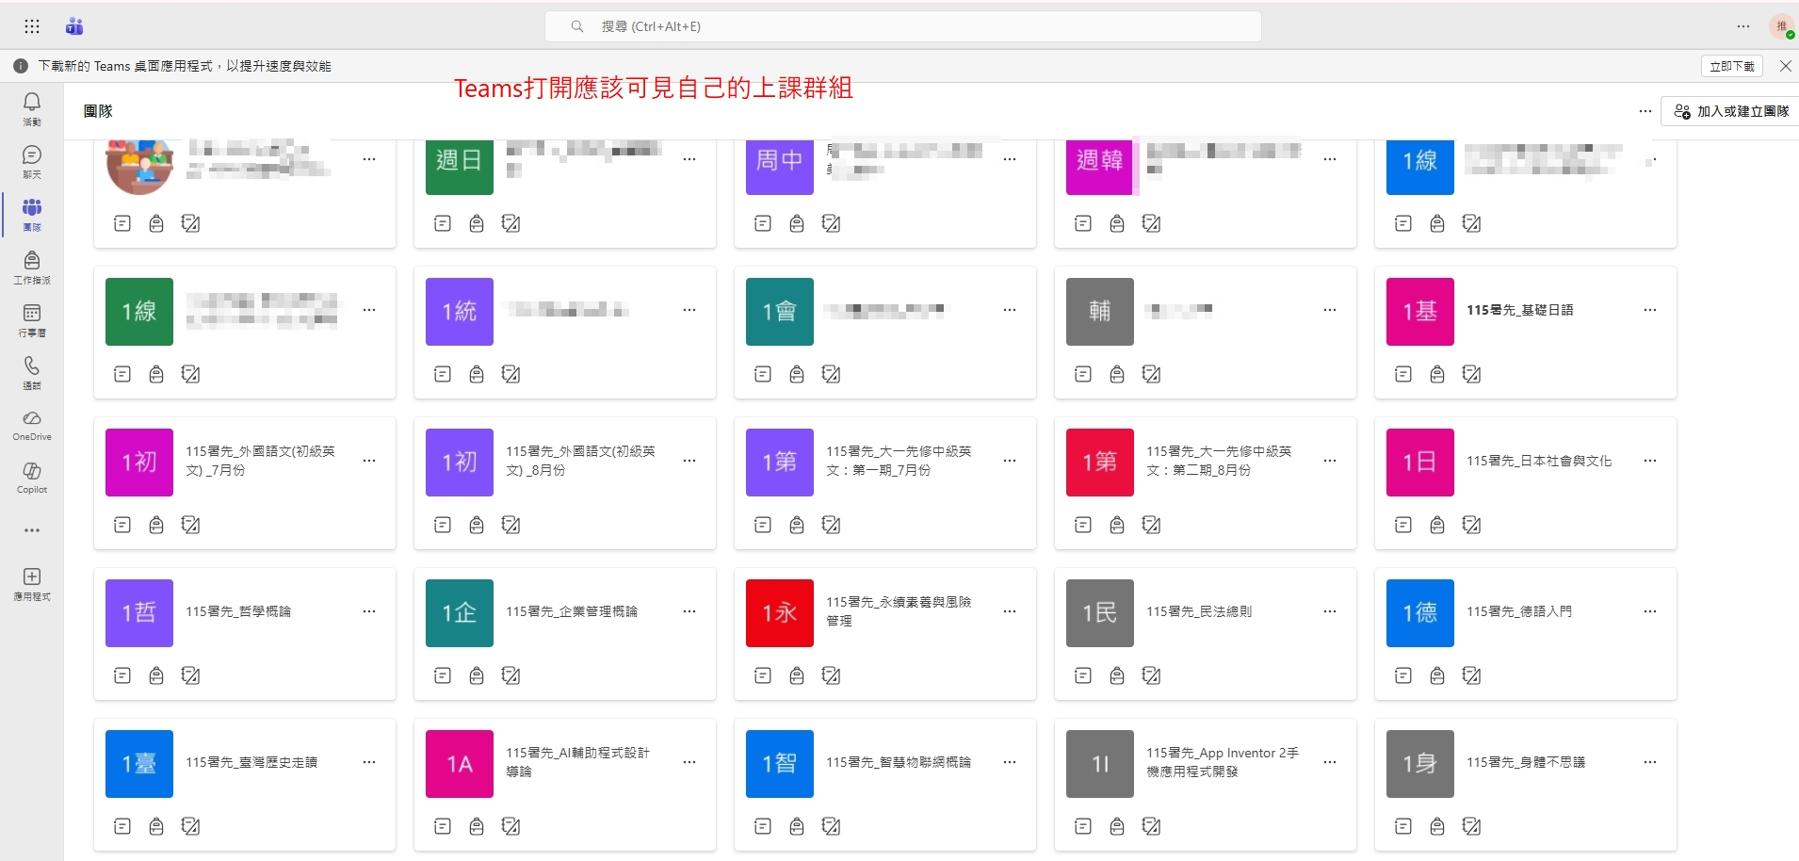
Task: Open team 115暑先_基礎日語
Action: [1526, 333]
